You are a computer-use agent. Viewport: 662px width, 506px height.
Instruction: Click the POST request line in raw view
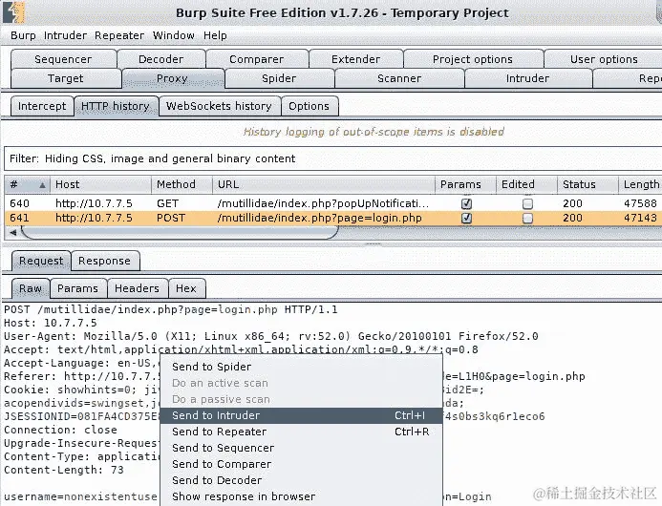171,309
